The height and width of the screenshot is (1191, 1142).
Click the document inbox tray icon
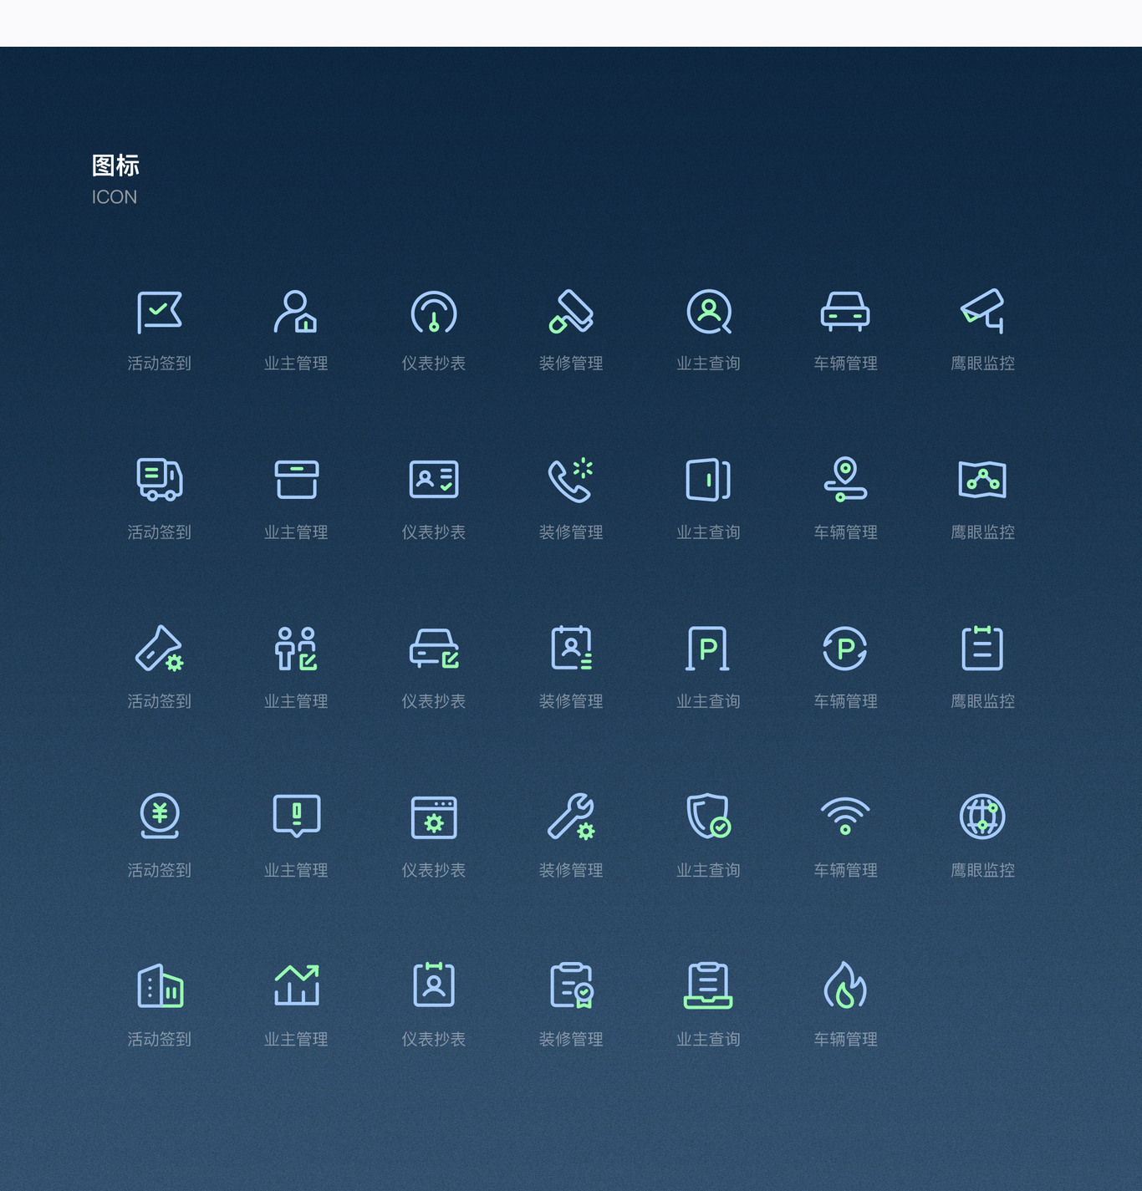pos(708,985)
